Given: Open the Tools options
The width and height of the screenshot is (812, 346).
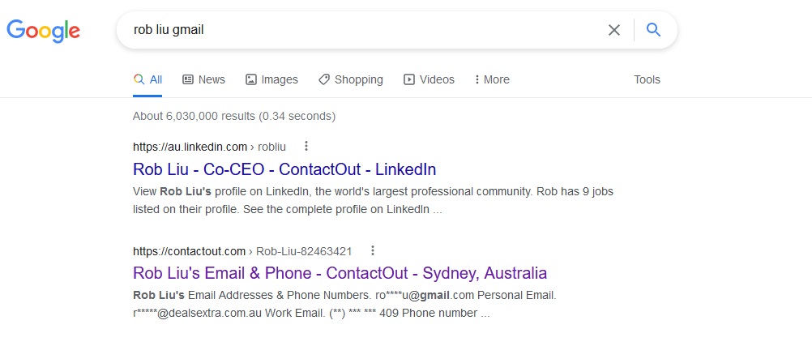Looking at the screenshot, I should click(x=647, y=79).
